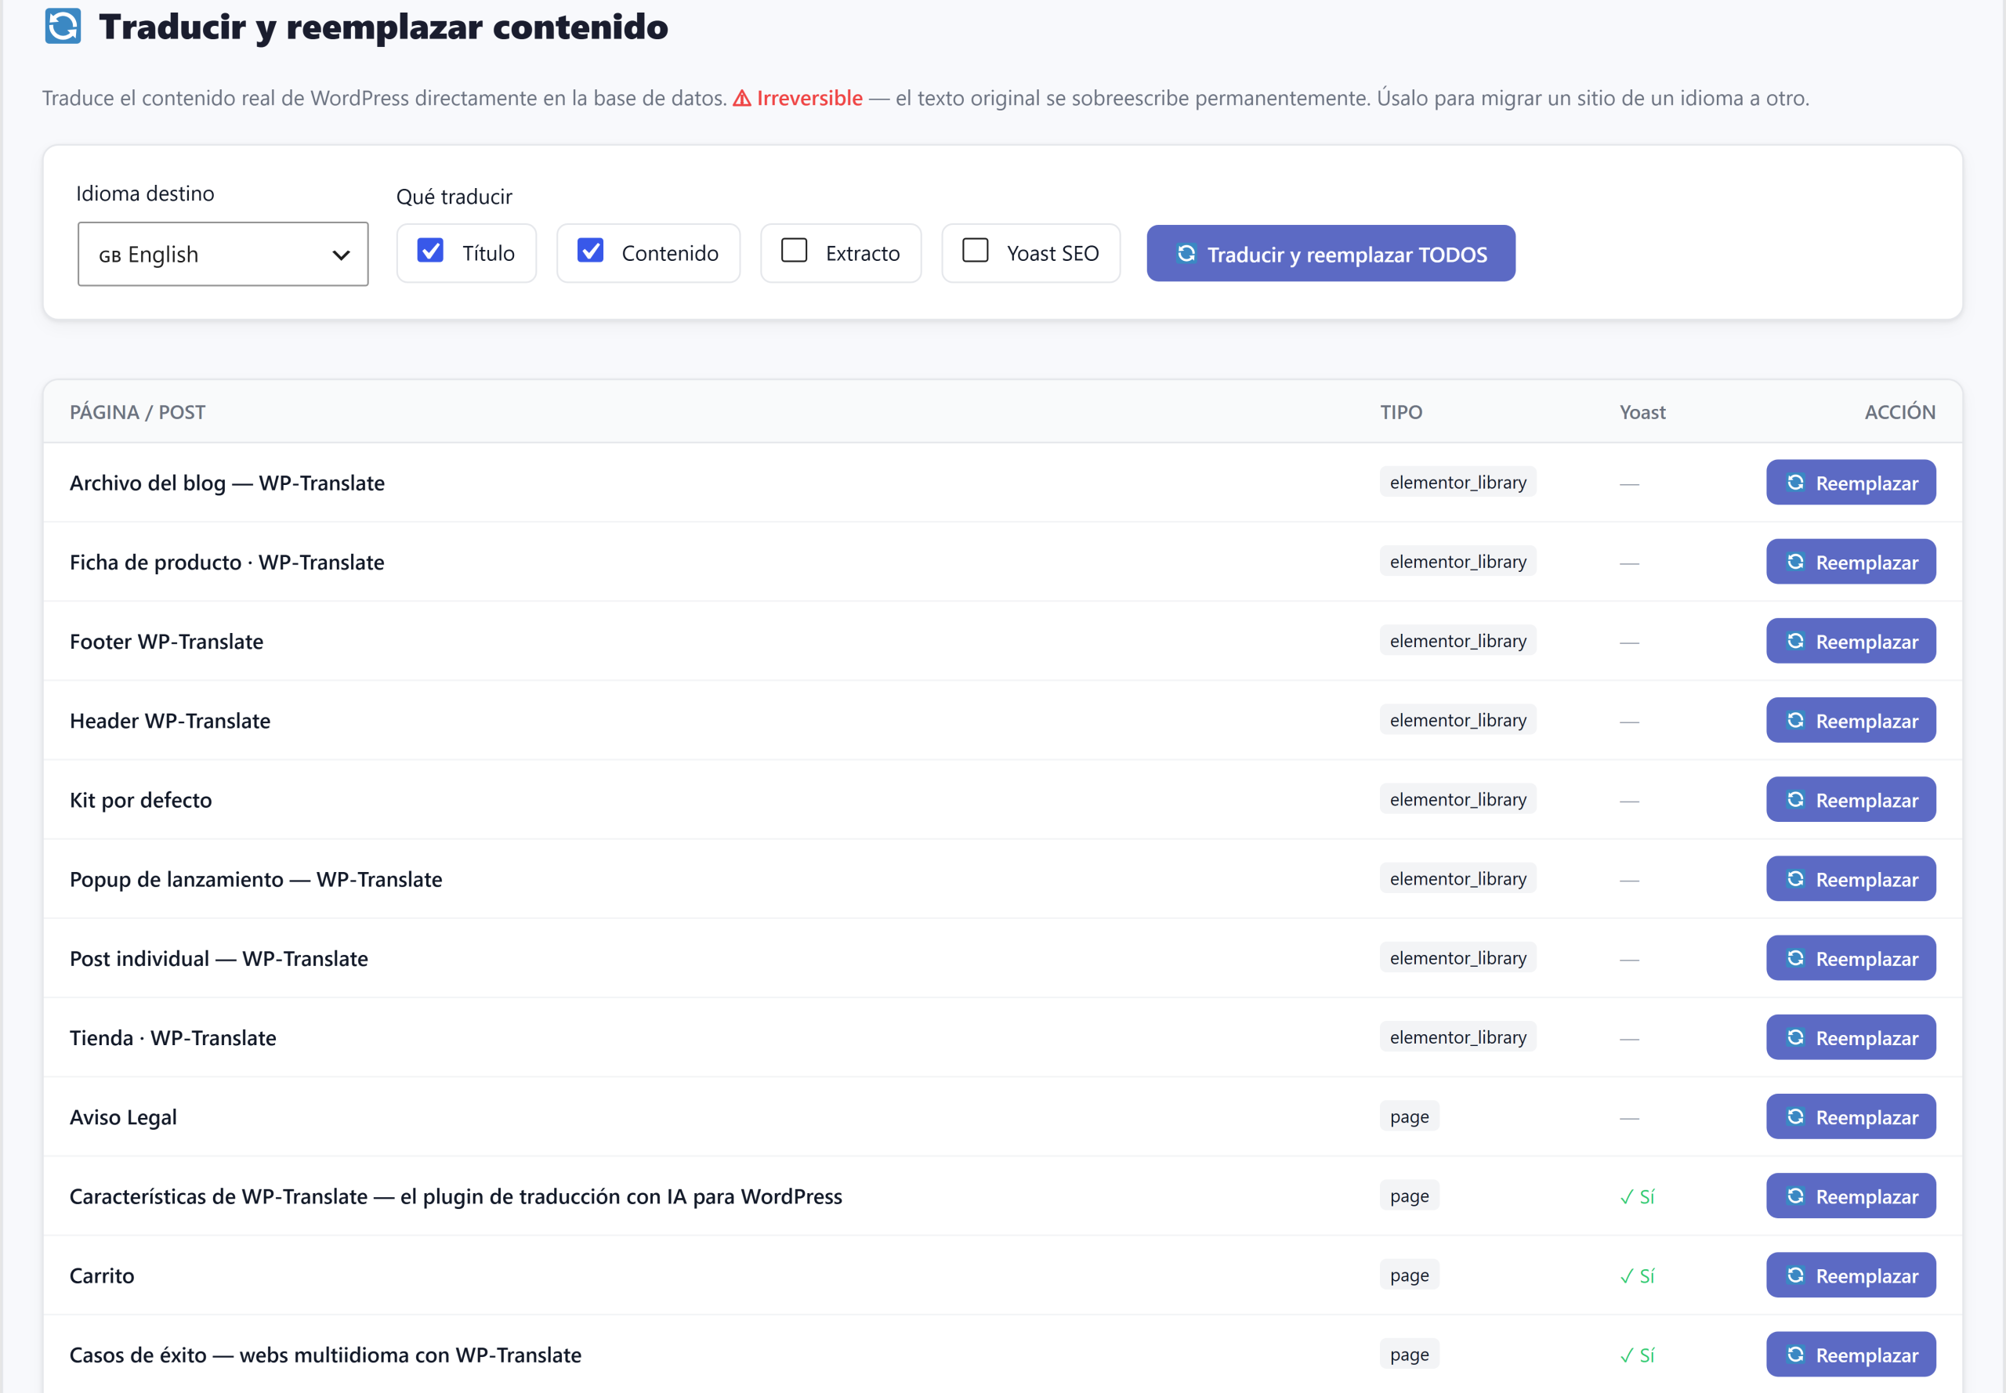The image size is (2006, 1393).
Task: Click the PÁGINA / POST column header
Action: (x=138, y=412)
